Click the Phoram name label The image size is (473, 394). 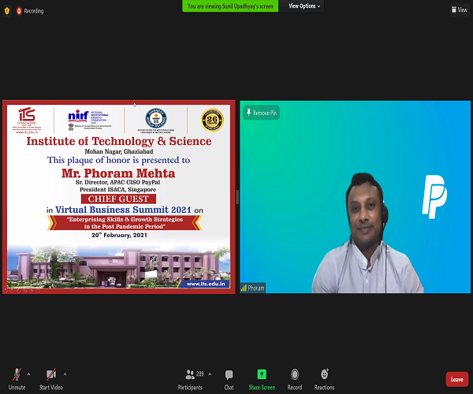pyautogui.click(x=253, y=288)
